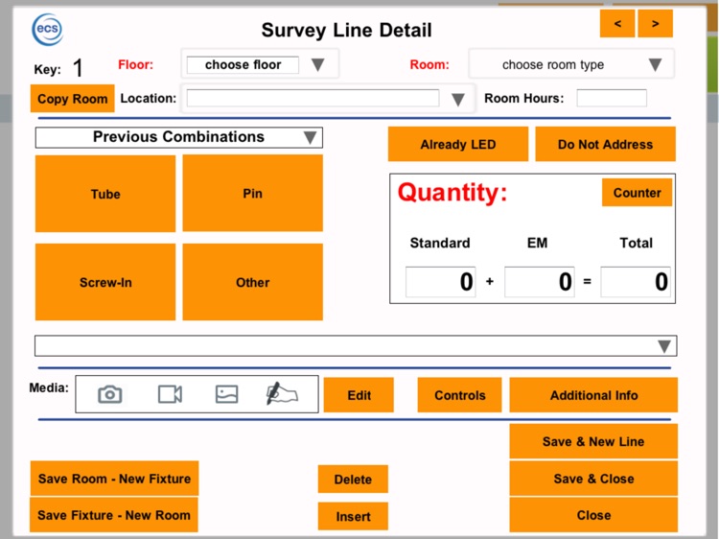Screen dimensions: 719x539
Task: Open the image gallery media icon
Action: point(226,394)
